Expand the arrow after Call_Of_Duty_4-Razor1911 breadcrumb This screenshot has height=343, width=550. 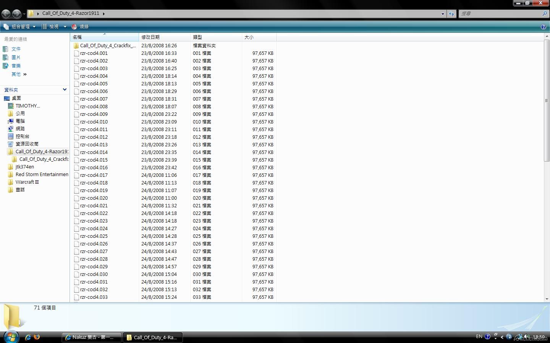point(104,14)
